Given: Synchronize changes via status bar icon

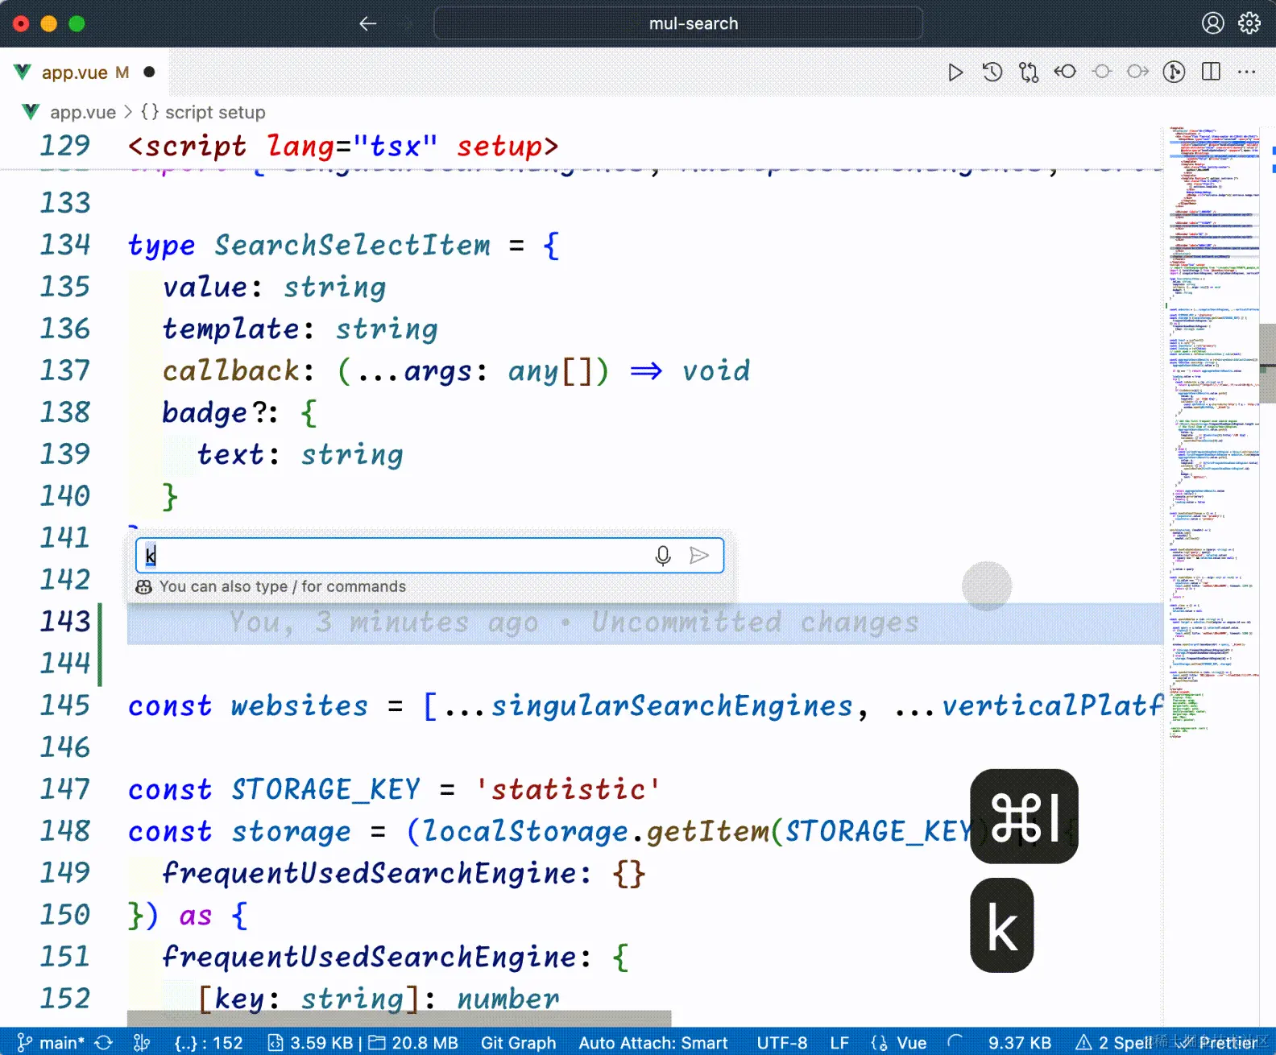Looking at the screenshot, I should (x=104, y=1043).
